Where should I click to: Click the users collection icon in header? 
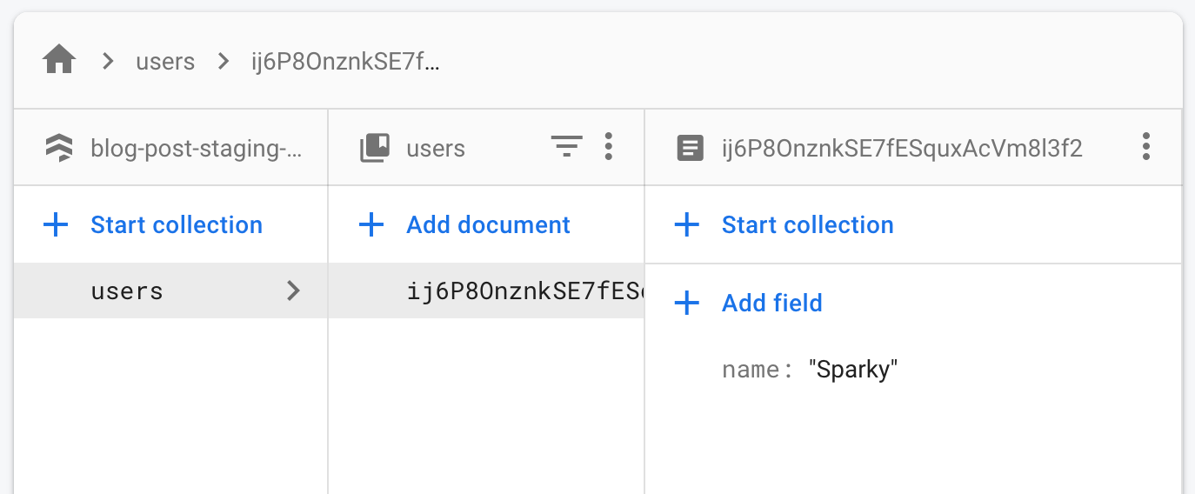click(375, 148)
